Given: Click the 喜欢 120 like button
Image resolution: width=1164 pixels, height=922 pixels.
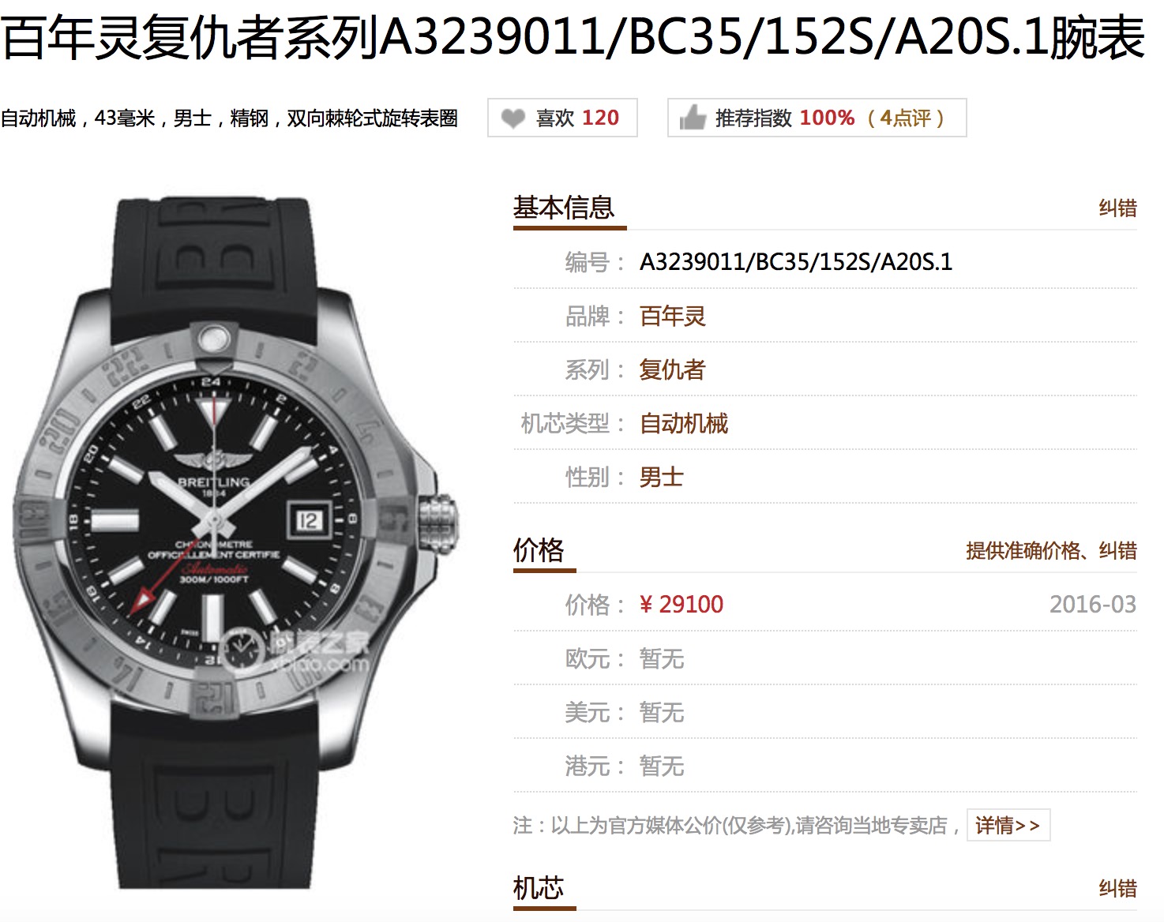Looking at the screenshot, I should pos(562,118).
